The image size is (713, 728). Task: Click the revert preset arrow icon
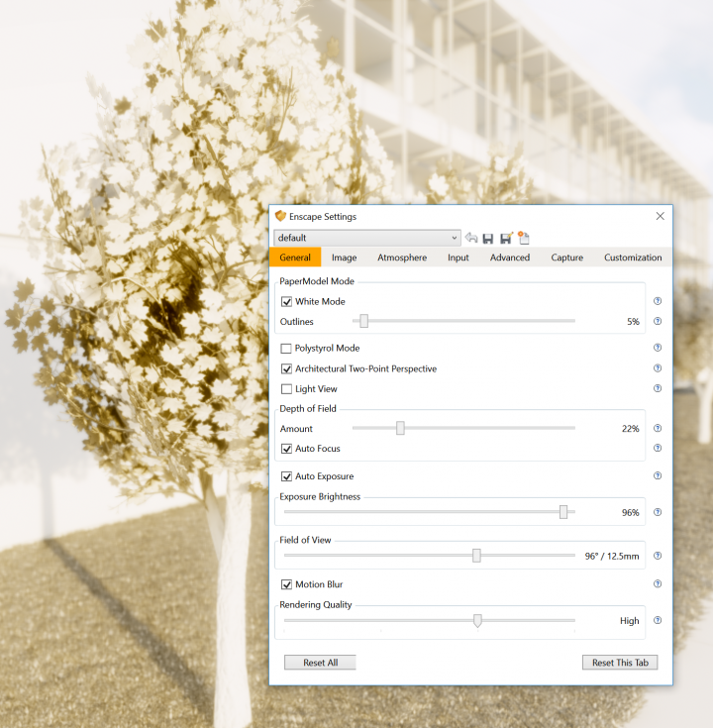(471, 238)
